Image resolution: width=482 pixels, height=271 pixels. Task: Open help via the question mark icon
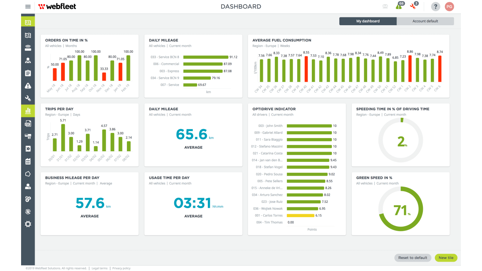pyautogui.click(x=436, y=6)
